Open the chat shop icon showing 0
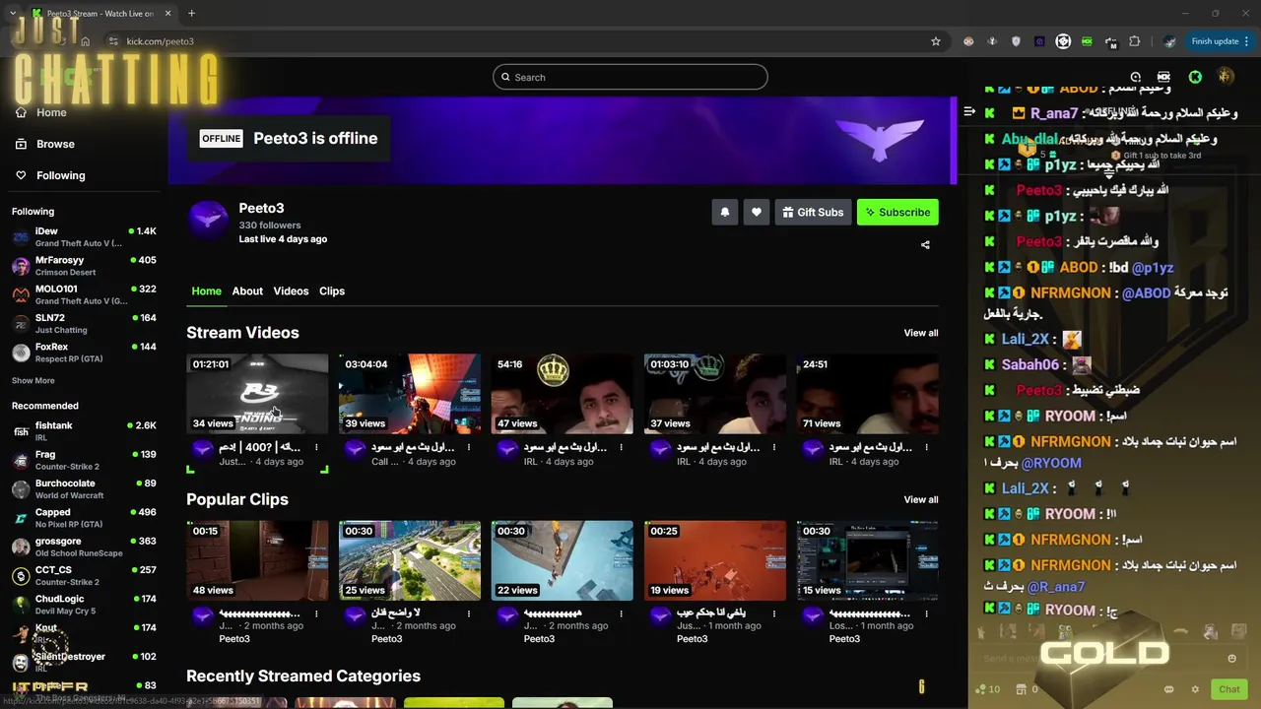 tap(1027, 689)
